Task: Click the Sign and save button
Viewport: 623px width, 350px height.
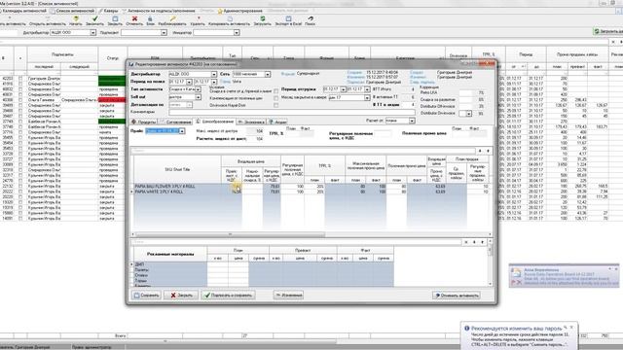Action: pyautogui.click(x=228, y=296)
